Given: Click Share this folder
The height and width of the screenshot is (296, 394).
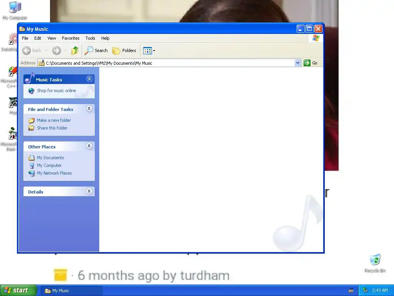Looking at the screenshot, I should tap(52, 128).
